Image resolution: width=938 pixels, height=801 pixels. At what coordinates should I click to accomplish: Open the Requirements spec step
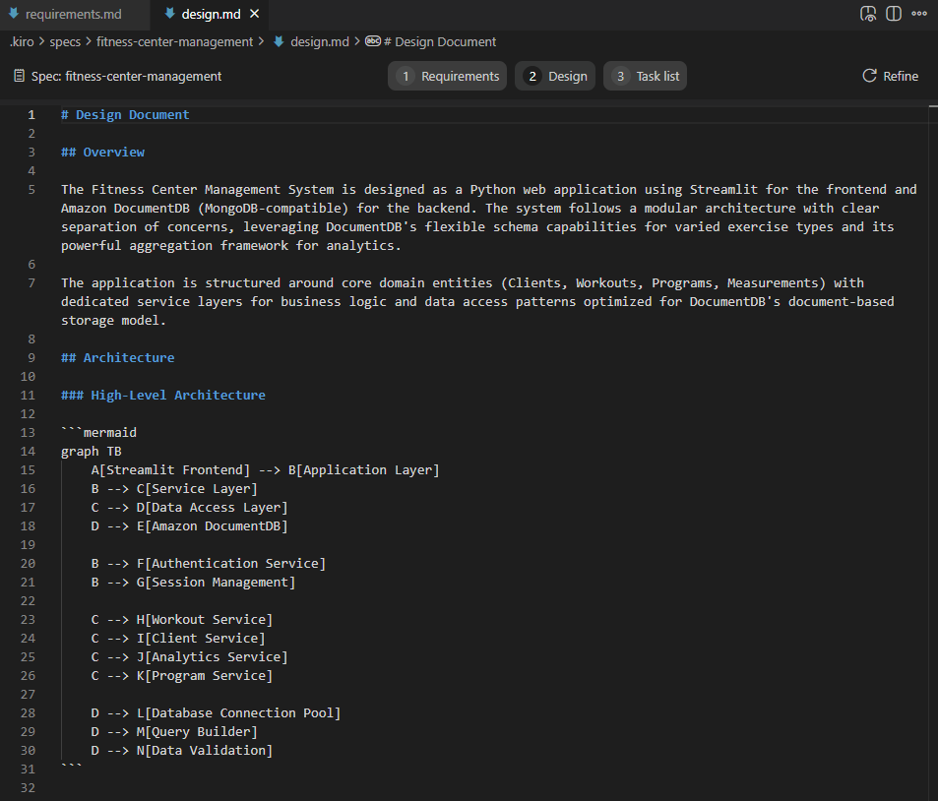448,76
